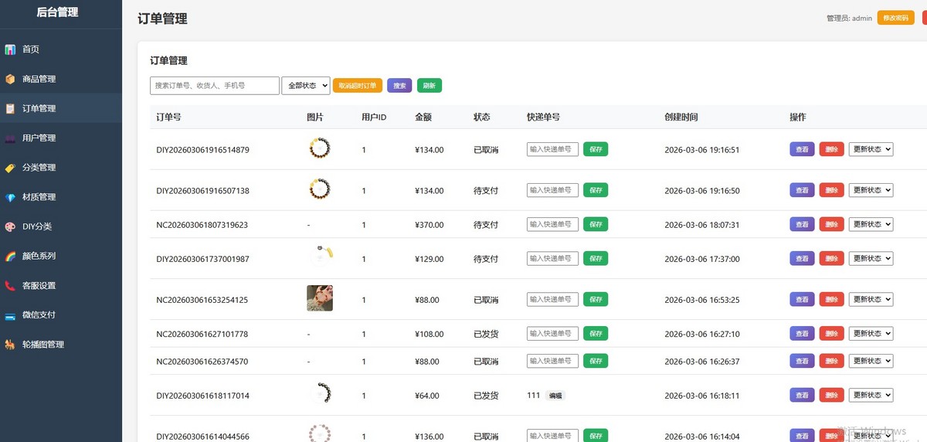The height and width of the screenshot is (442, 927).
Task: Click the purple 搜索 button
Action: tap(399, 86)
